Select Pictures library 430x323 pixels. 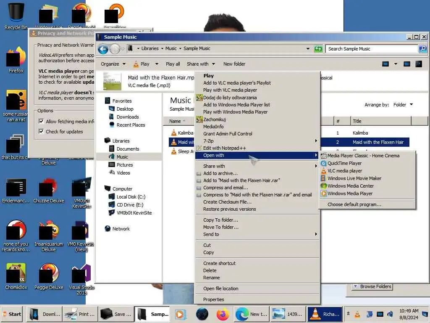tap(124, 165)
